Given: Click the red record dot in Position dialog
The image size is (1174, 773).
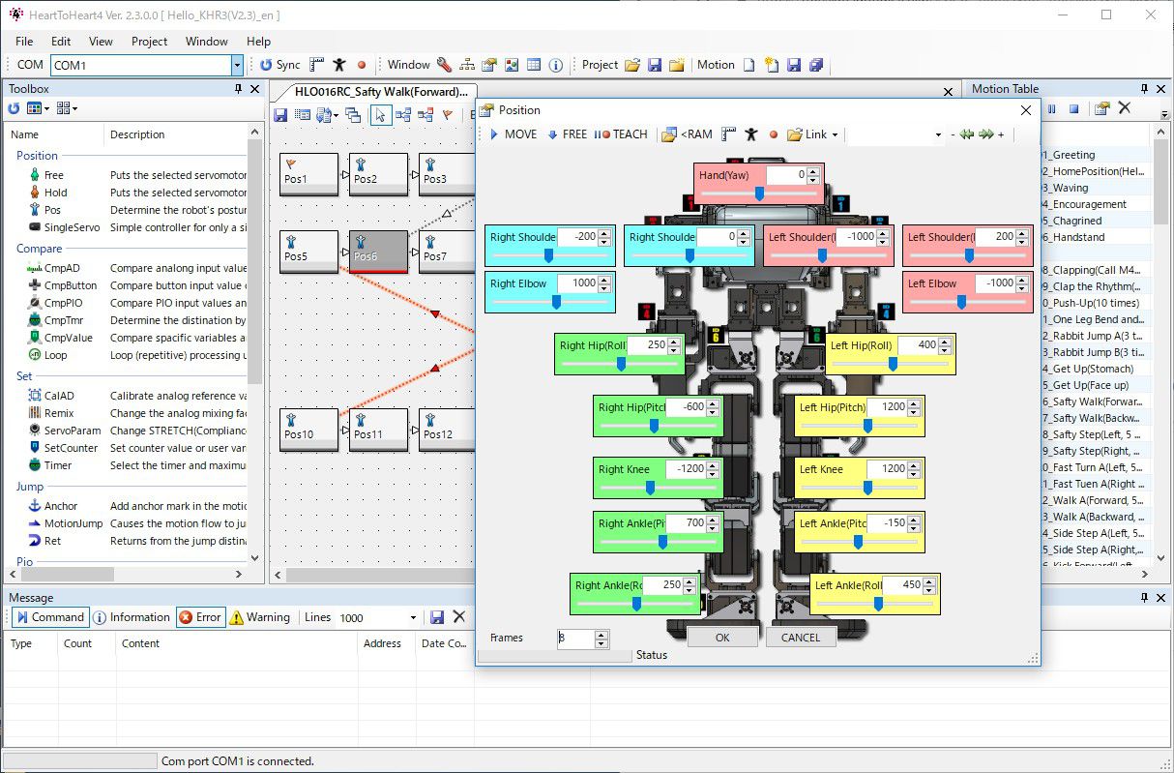Looking at the screenshot, I should tap(774, 134).
